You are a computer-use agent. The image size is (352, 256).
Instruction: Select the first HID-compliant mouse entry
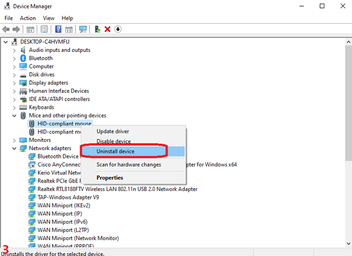60,124
